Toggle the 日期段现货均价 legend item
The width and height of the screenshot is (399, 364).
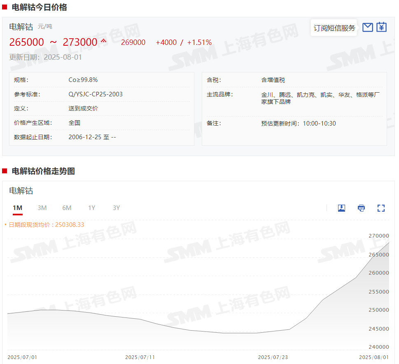point(46,225)
